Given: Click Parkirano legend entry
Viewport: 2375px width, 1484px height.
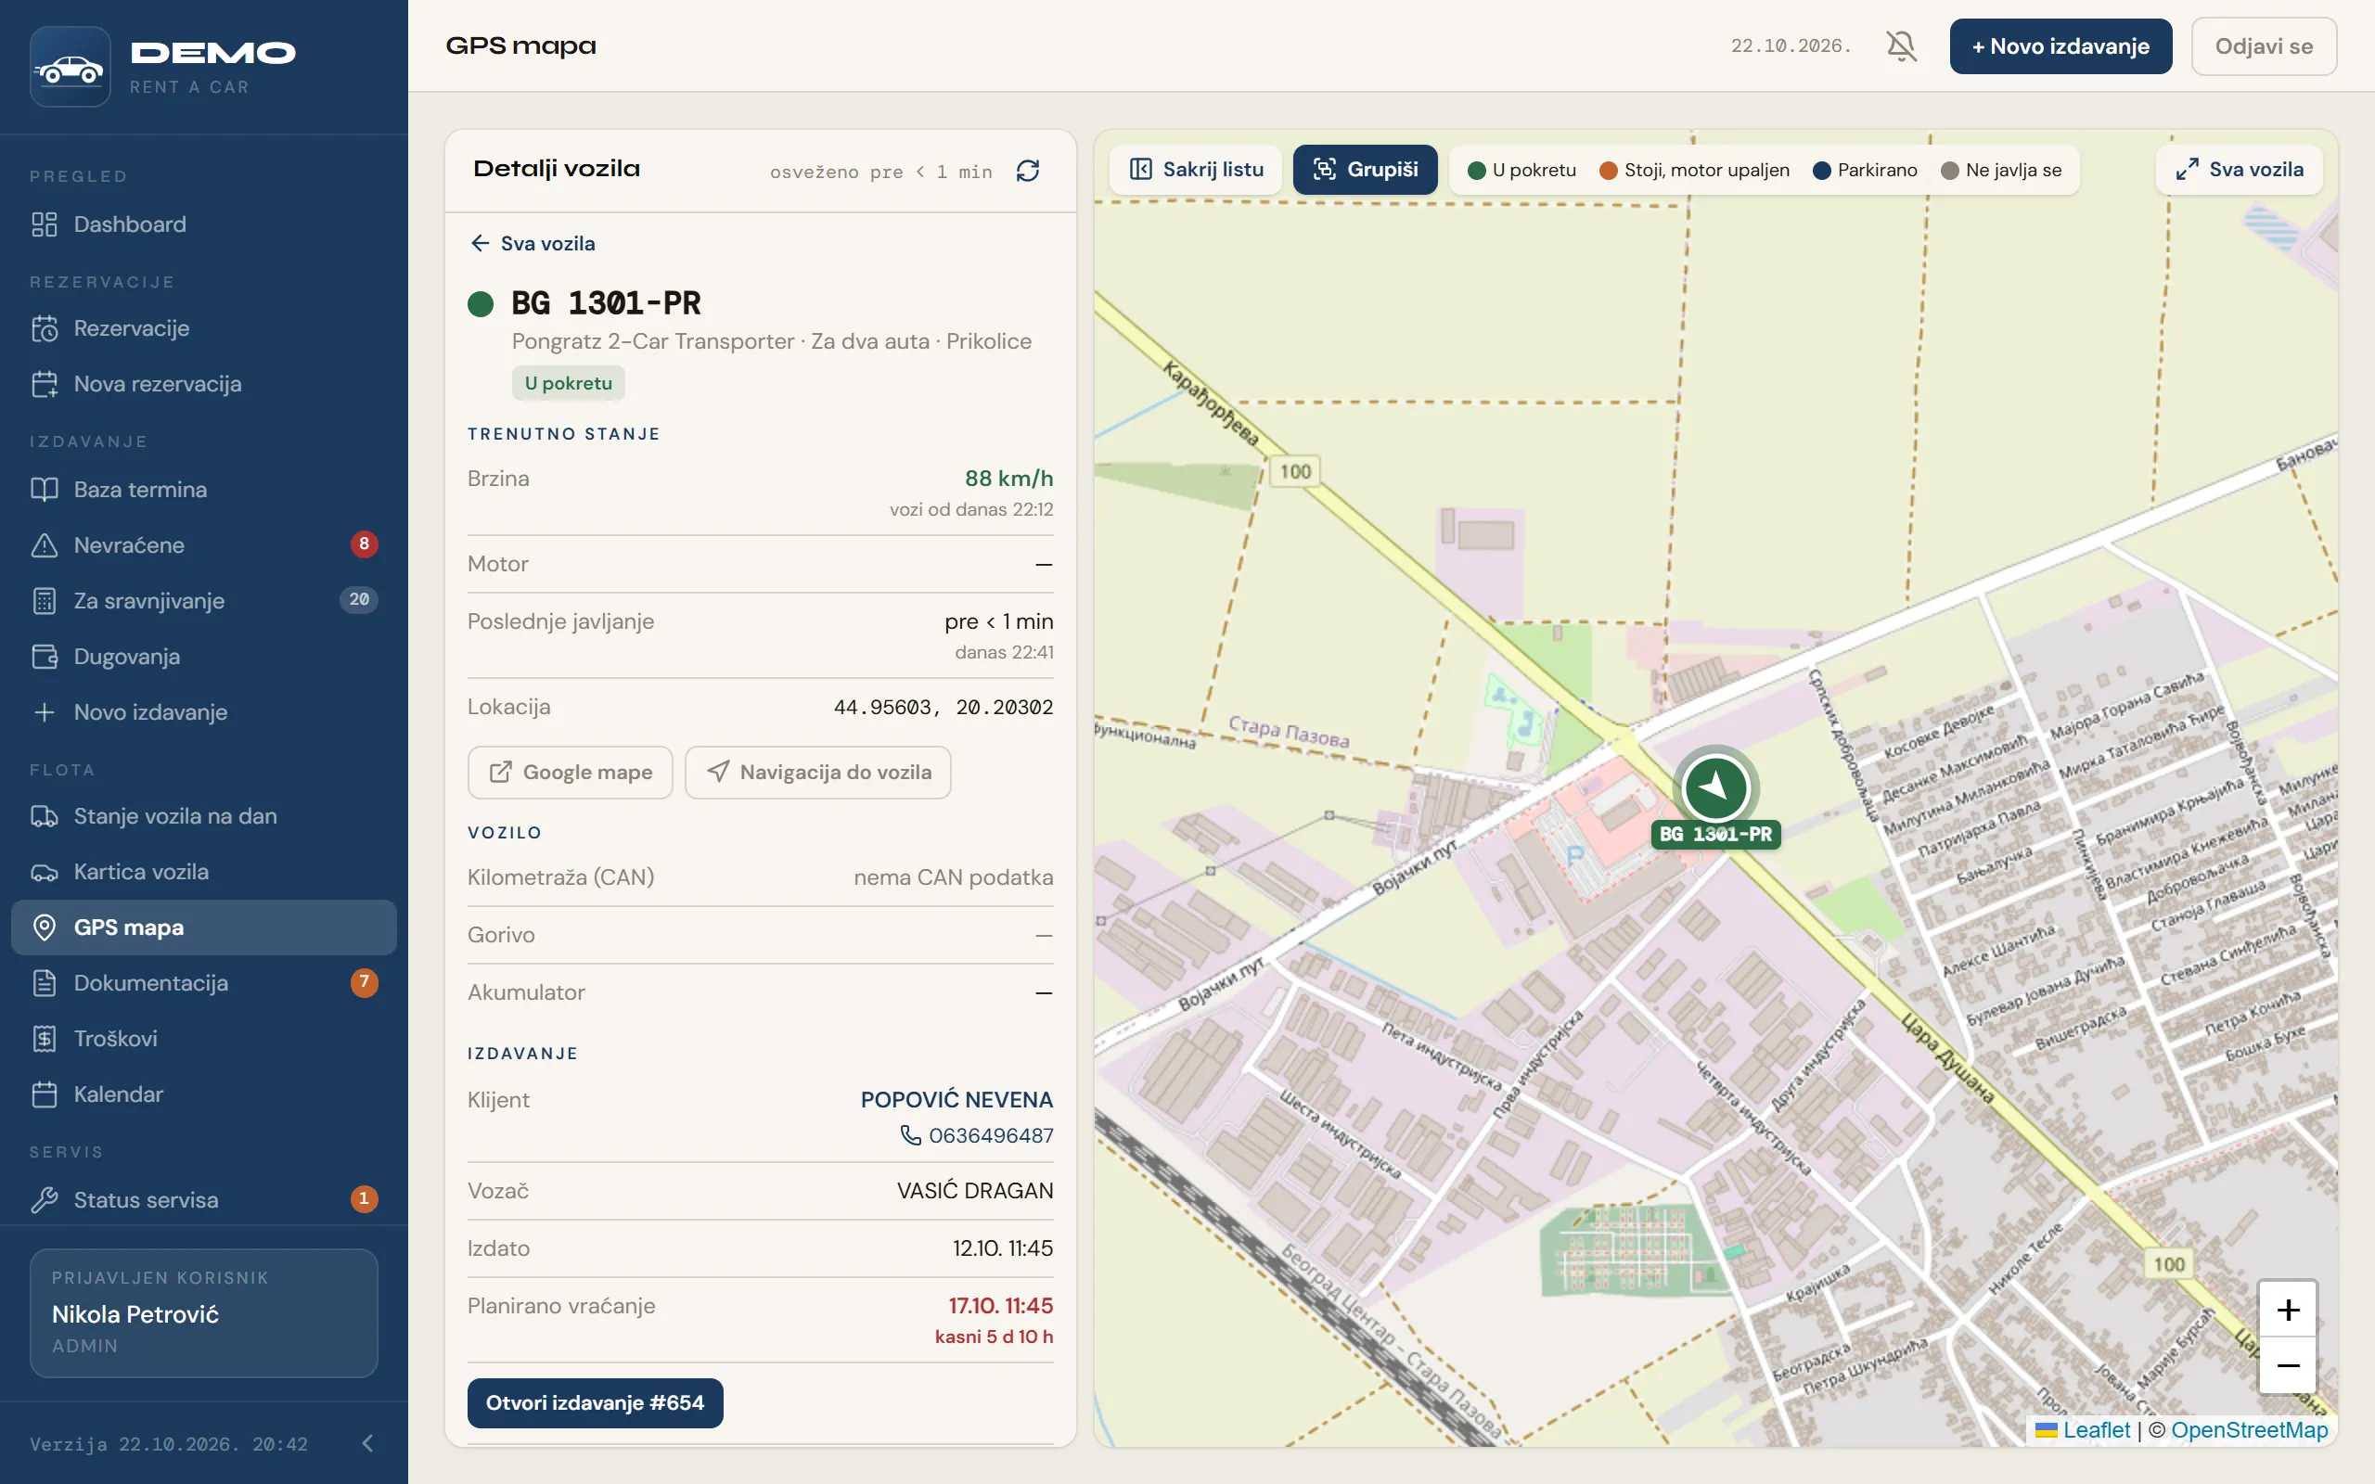Looking at the screenshot, I should [1865, 171].
